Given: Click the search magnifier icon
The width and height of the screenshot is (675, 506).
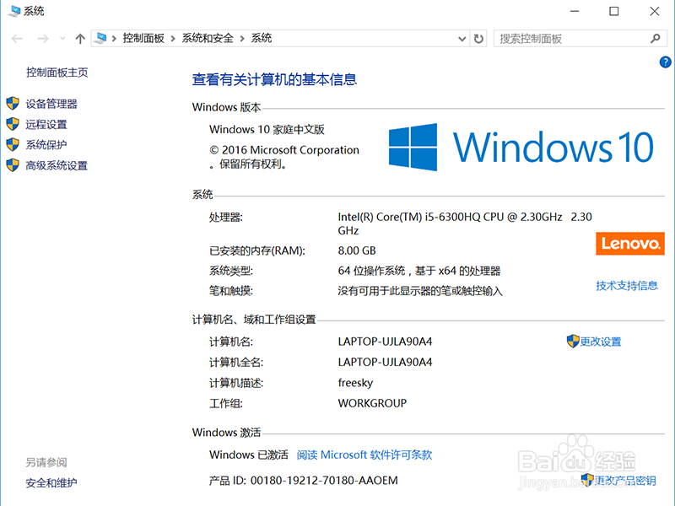Looking at the screenshot, I should point(656,39).
